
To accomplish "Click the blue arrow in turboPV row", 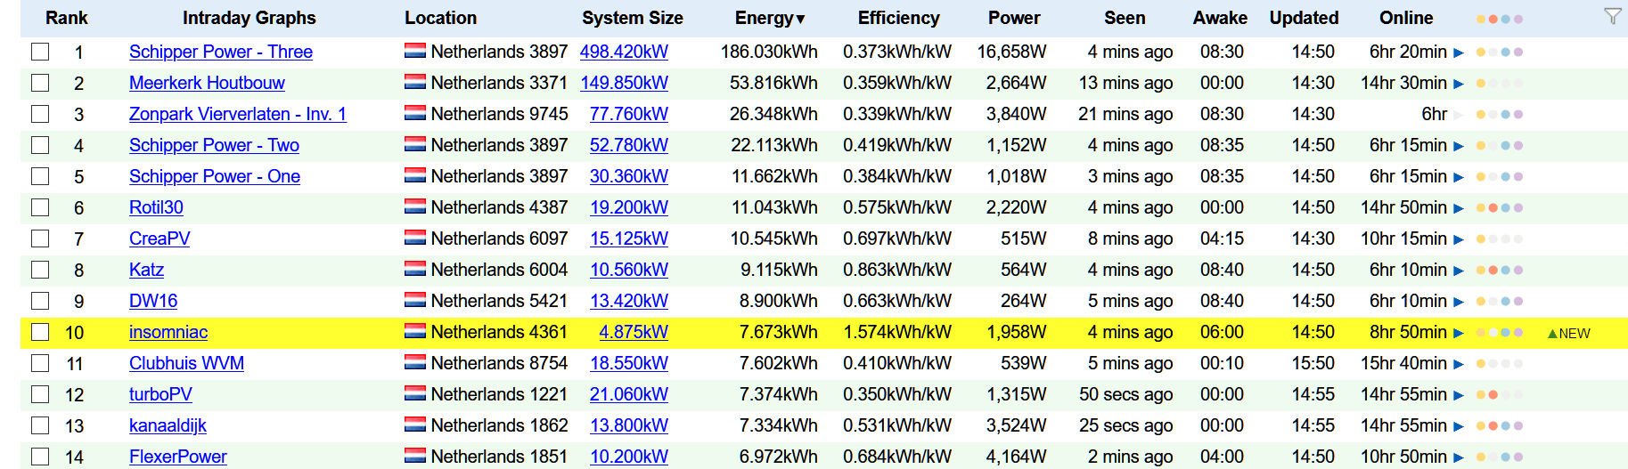I will (1459, 395).
